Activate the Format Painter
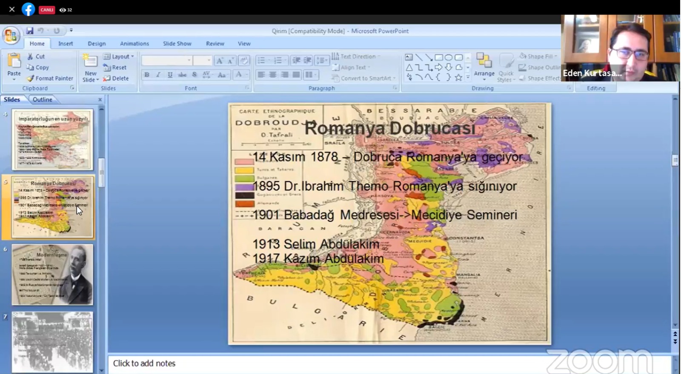Image resolution: width=681 pixels, height=374 pixels. point(50,78)
